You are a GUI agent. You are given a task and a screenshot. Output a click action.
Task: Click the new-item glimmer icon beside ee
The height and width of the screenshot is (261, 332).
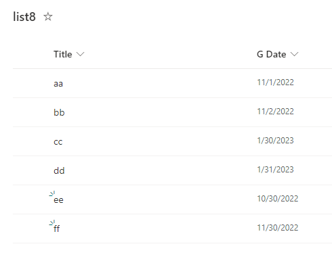pyautogui.click(x=52, y=194)
